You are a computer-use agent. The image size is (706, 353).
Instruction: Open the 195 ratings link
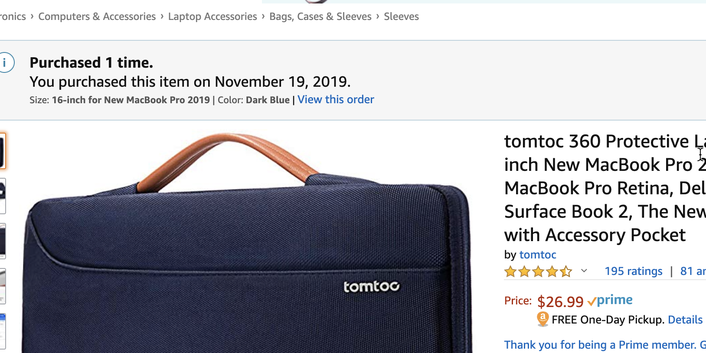point(633,271)
